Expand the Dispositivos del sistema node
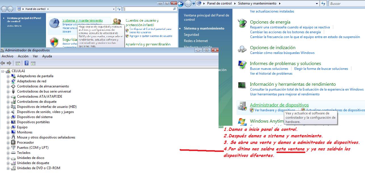This screenshot has height=176, width=365. (x=8, y=117)
